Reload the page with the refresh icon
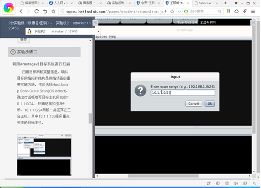This screenshot has height=188, width=261. [37, 11]
